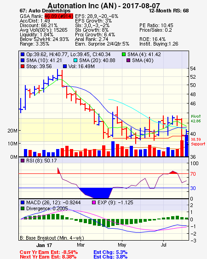Image resolution: width=207 pixels, height=259 pixels.
Task: Click the red highlighted GSA Rank value
Action: point(59,16)
